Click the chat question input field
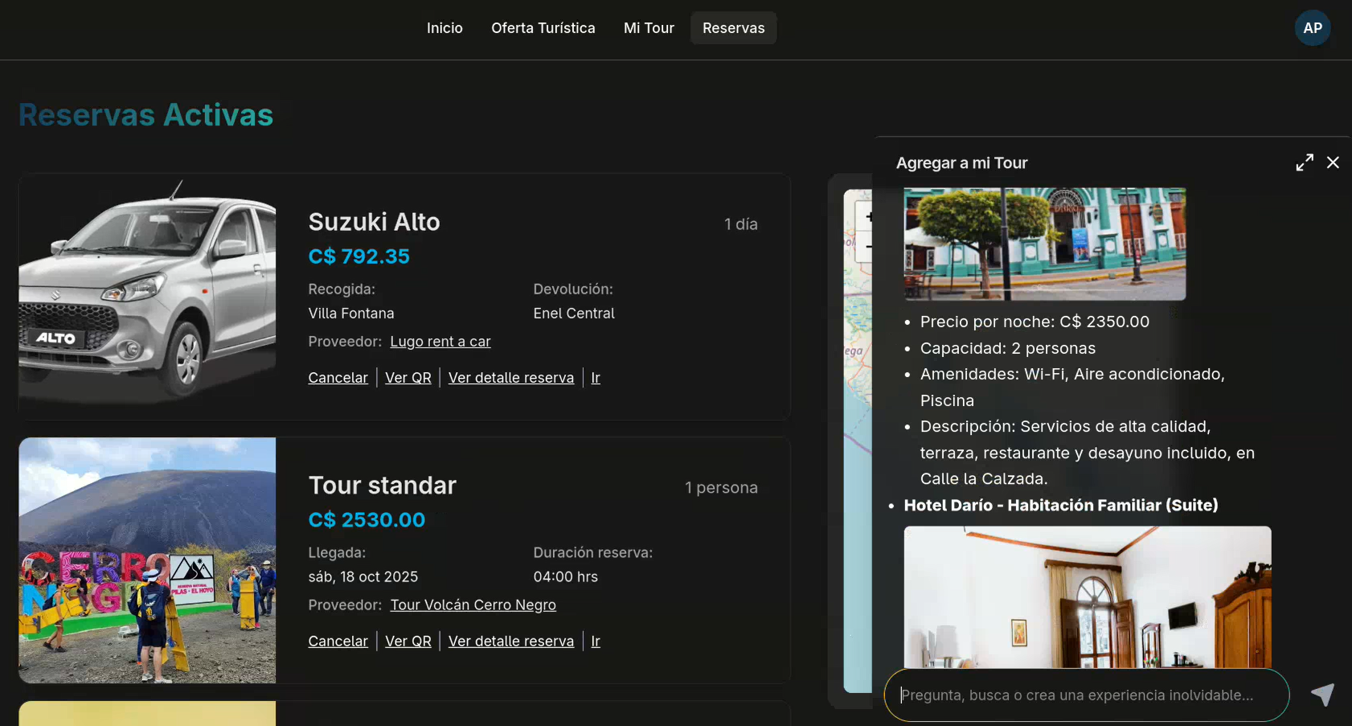1352x726 pixels. (x=1087, y=695)
